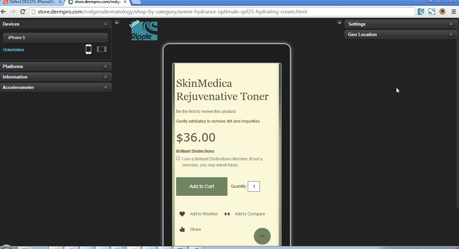This screenshot has width=459, height=249.
Task: Expand the Accelerometer panel
Action: click(x=56, y=87)
